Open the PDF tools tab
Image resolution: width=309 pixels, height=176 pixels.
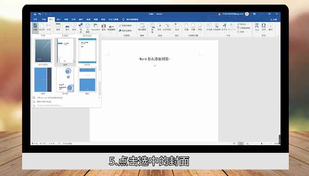[113, 19]
